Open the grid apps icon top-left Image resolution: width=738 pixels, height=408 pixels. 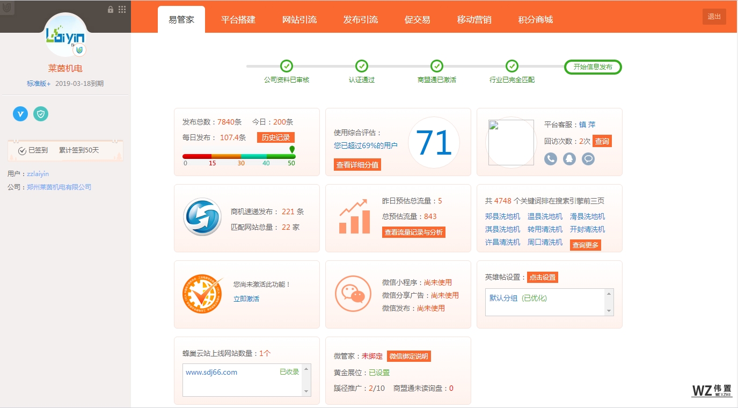122,9
